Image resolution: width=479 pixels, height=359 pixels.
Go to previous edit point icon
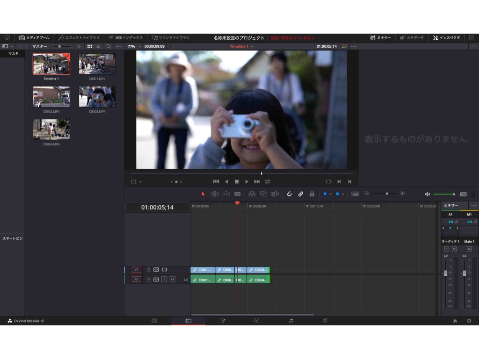point(349,181)
